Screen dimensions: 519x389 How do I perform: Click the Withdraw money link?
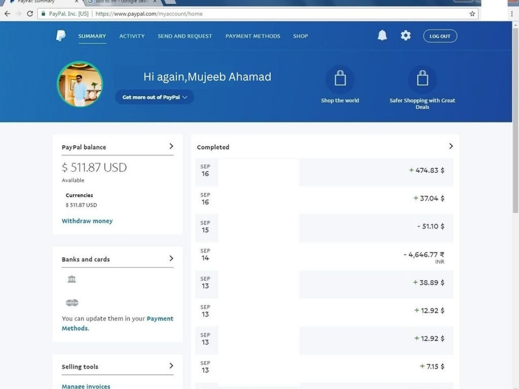point(87,221)
